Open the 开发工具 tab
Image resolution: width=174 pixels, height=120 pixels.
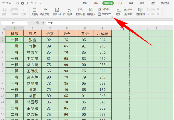tap(165, 3)
